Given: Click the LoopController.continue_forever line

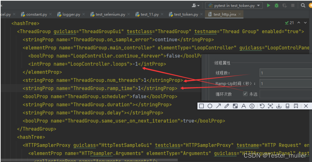Looking at the screenshot, I should click(x=115, y=56).
